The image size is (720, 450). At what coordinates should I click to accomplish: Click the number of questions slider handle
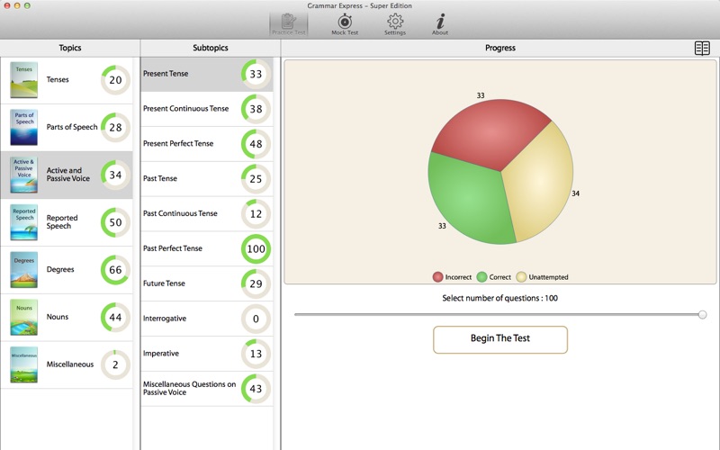(702, 315)
